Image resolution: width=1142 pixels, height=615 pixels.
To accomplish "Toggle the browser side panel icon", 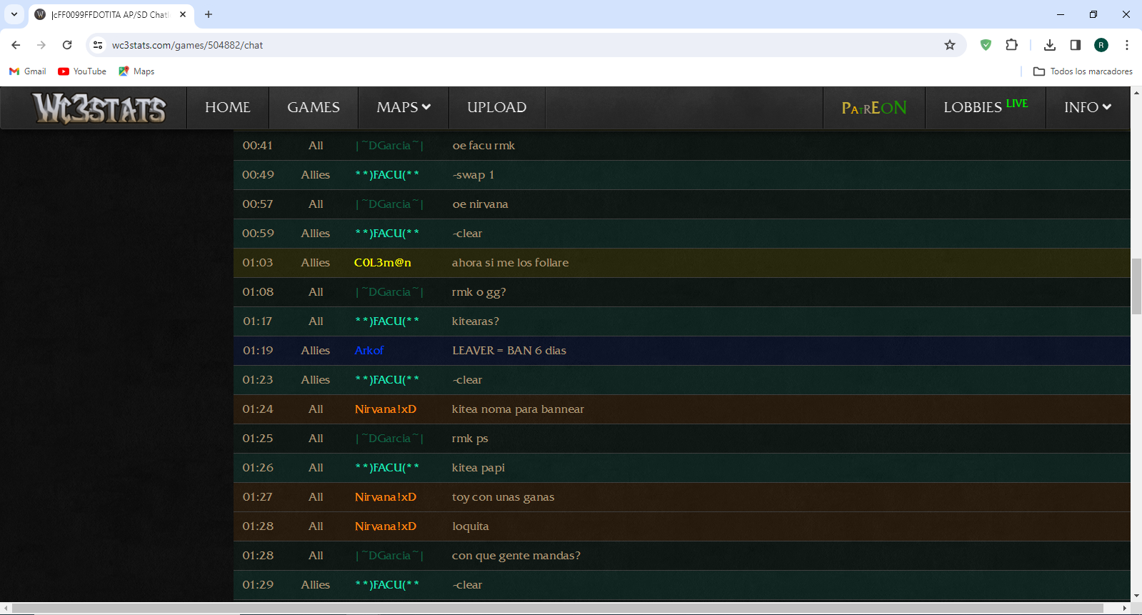I will (1075, 45).
